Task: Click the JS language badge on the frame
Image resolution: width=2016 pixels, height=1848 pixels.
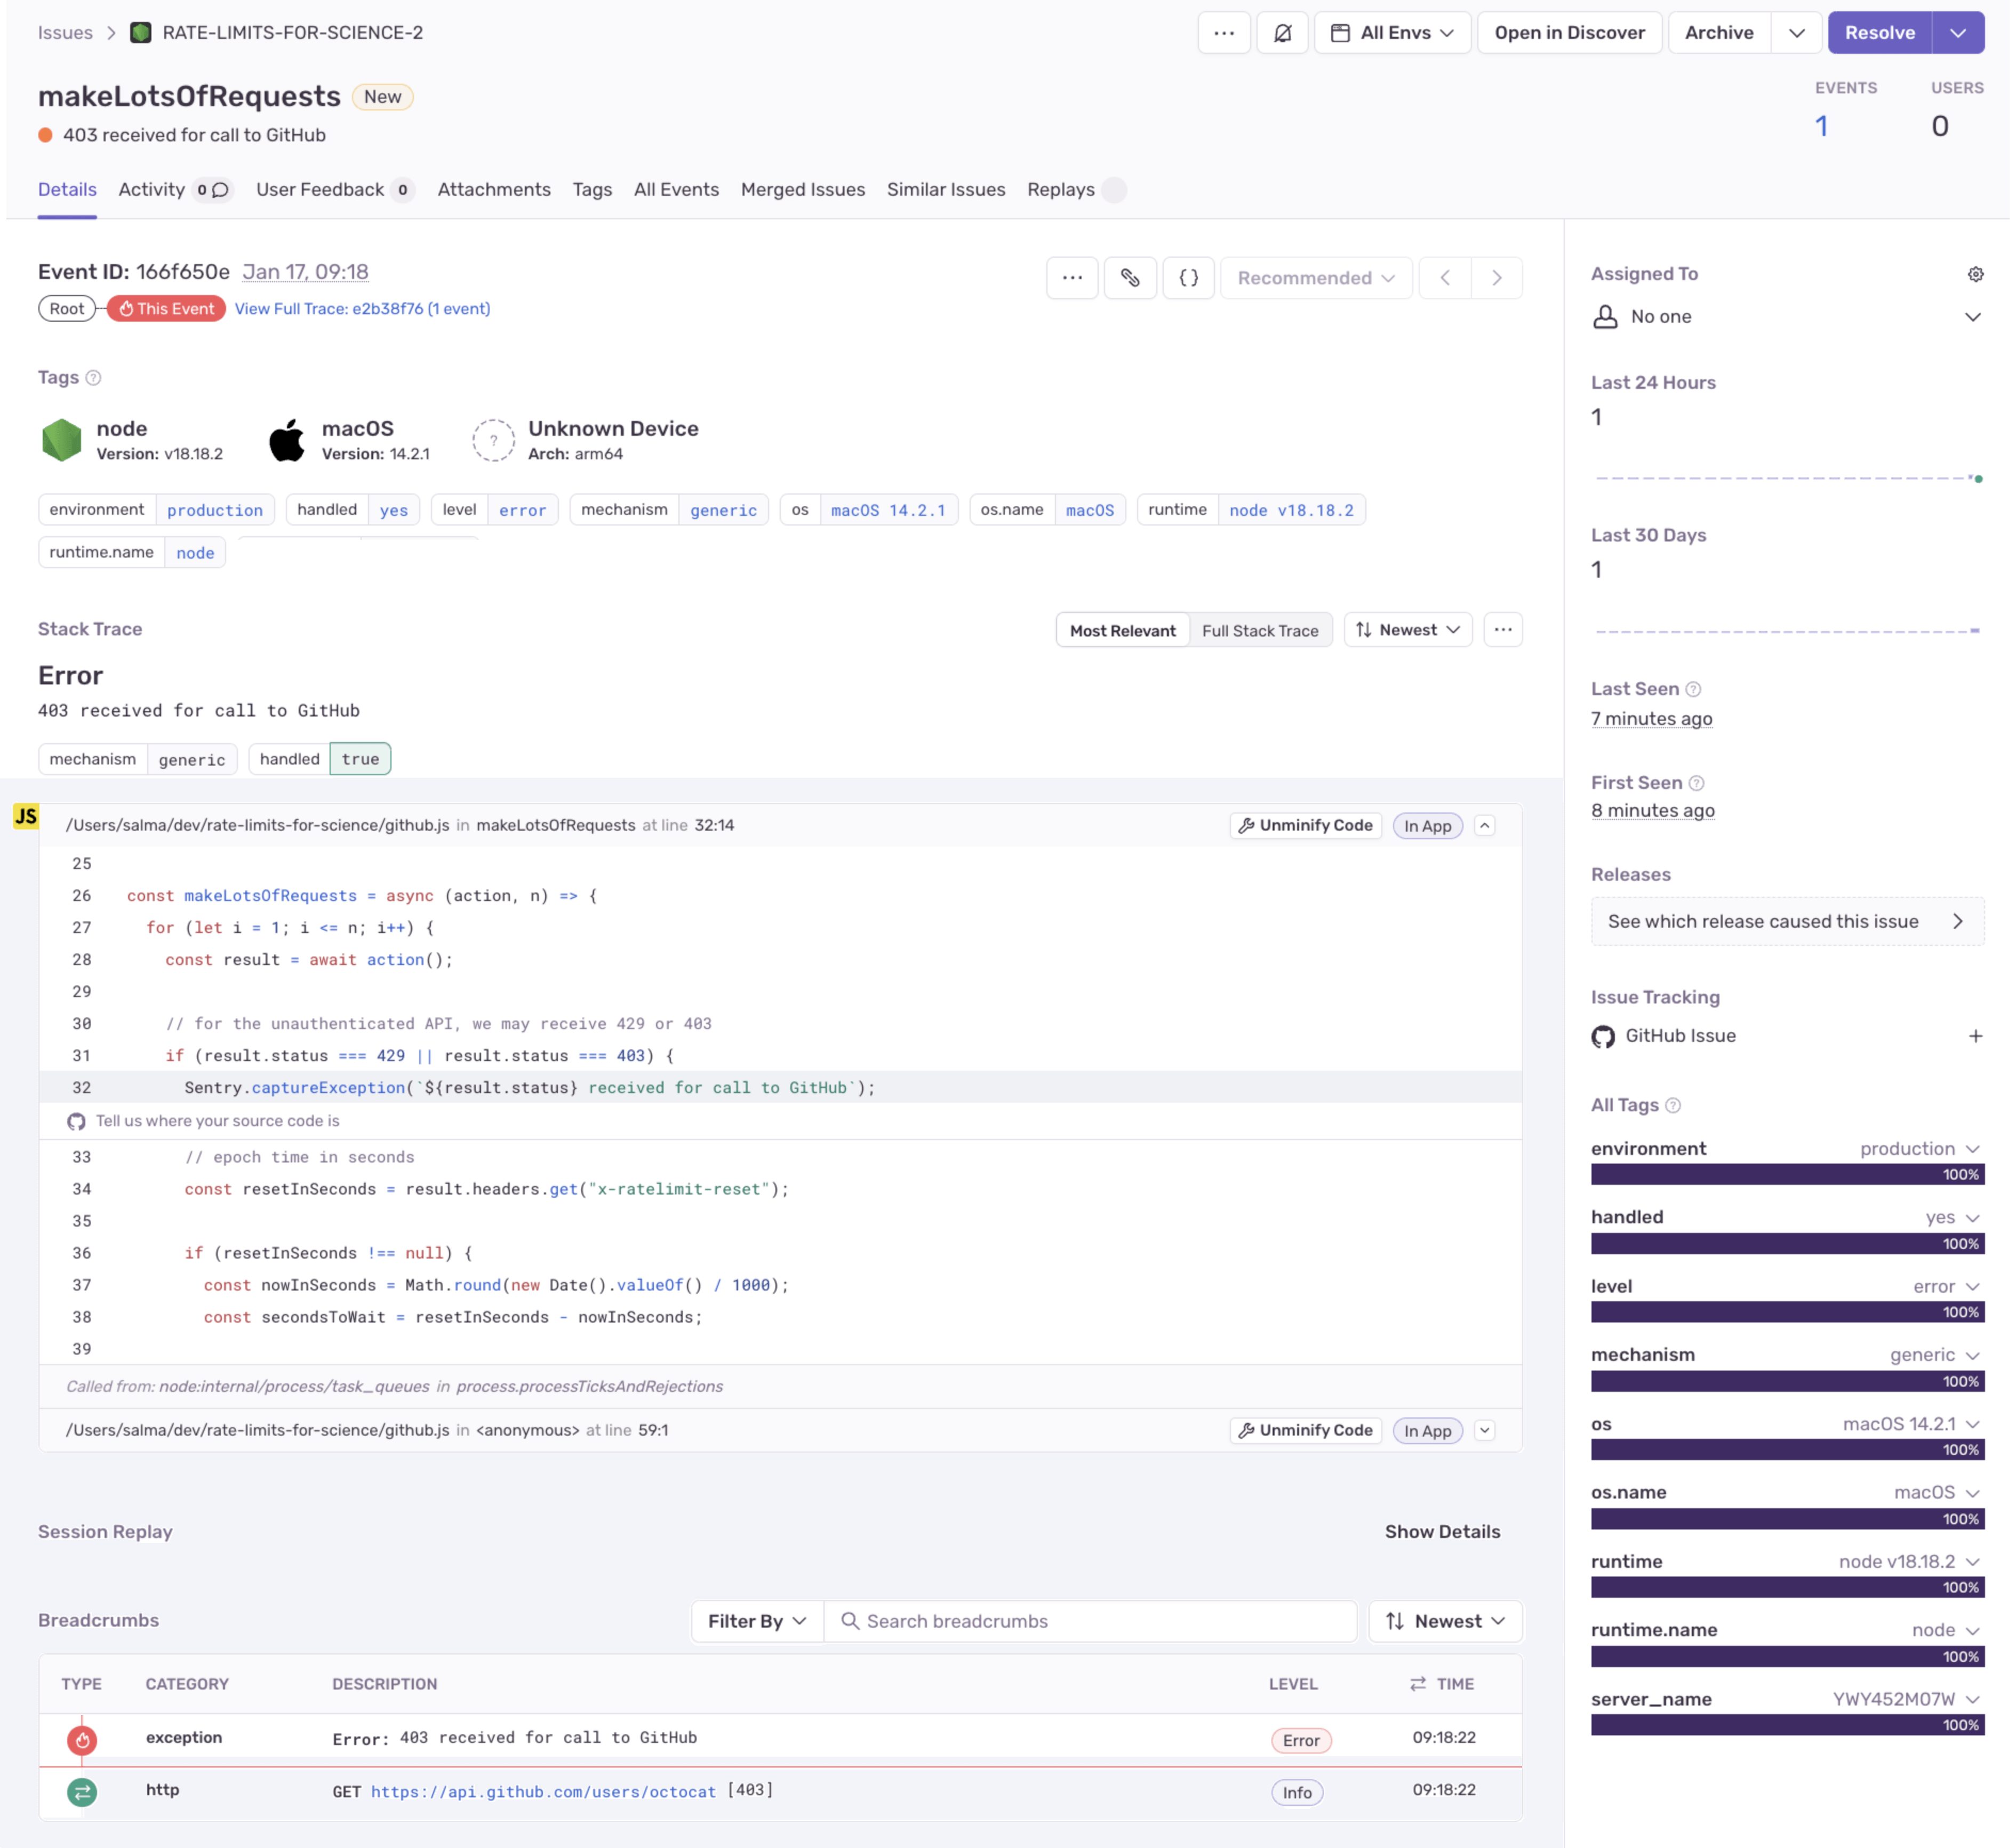Action: click(x=26, y=816)
